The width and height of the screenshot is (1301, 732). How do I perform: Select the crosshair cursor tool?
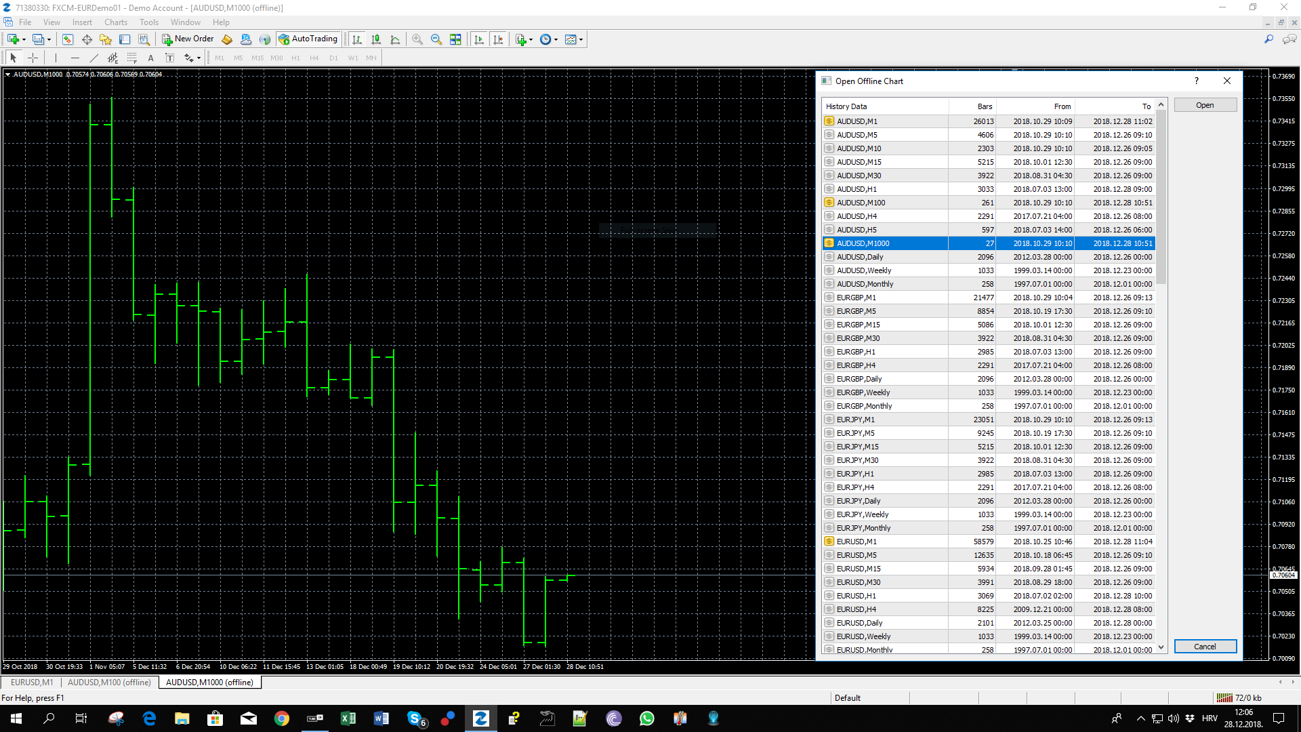33,58
